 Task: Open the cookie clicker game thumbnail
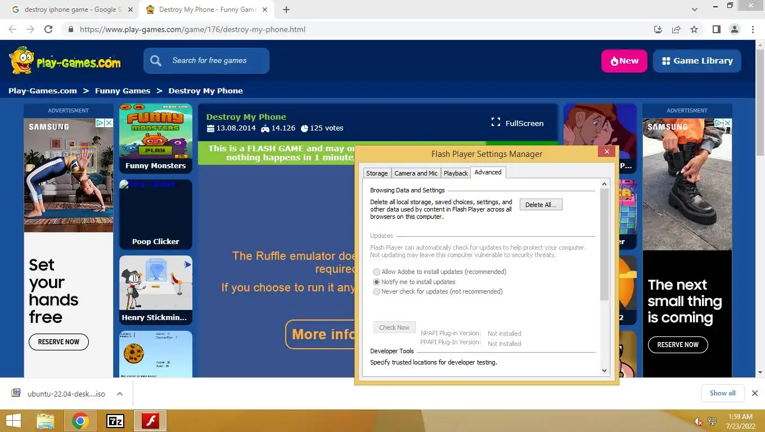coord(156,354)
